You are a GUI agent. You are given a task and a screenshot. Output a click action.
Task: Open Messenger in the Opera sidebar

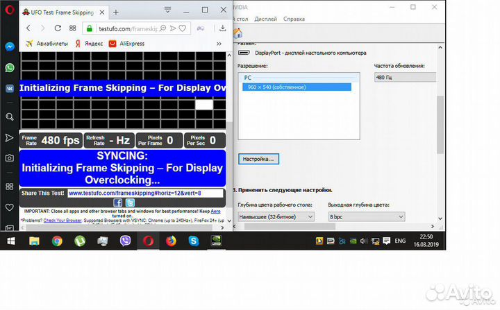[10, 46]
